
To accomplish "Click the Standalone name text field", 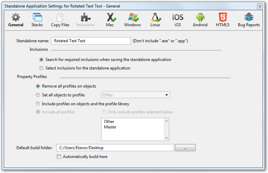I will click(x=91, y=41).
